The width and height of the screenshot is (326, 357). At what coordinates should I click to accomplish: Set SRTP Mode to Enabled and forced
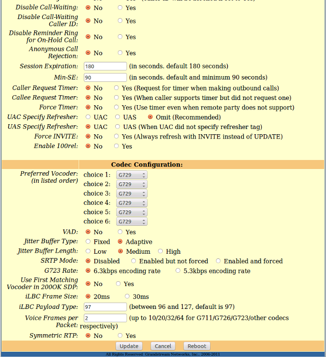point(218,261)
